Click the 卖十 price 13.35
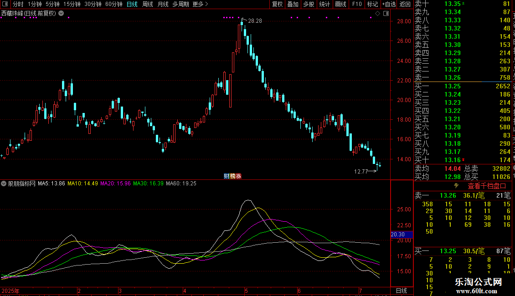This screenshot has height=296, width=515. pyautogui.click(x=452, y=4)
